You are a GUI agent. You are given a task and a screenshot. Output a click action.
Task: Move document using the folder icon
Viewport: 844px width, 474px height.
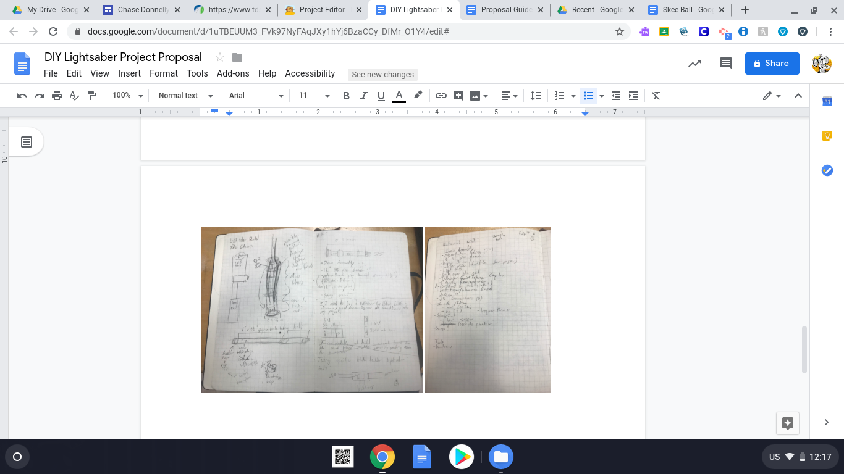point(237,57)
